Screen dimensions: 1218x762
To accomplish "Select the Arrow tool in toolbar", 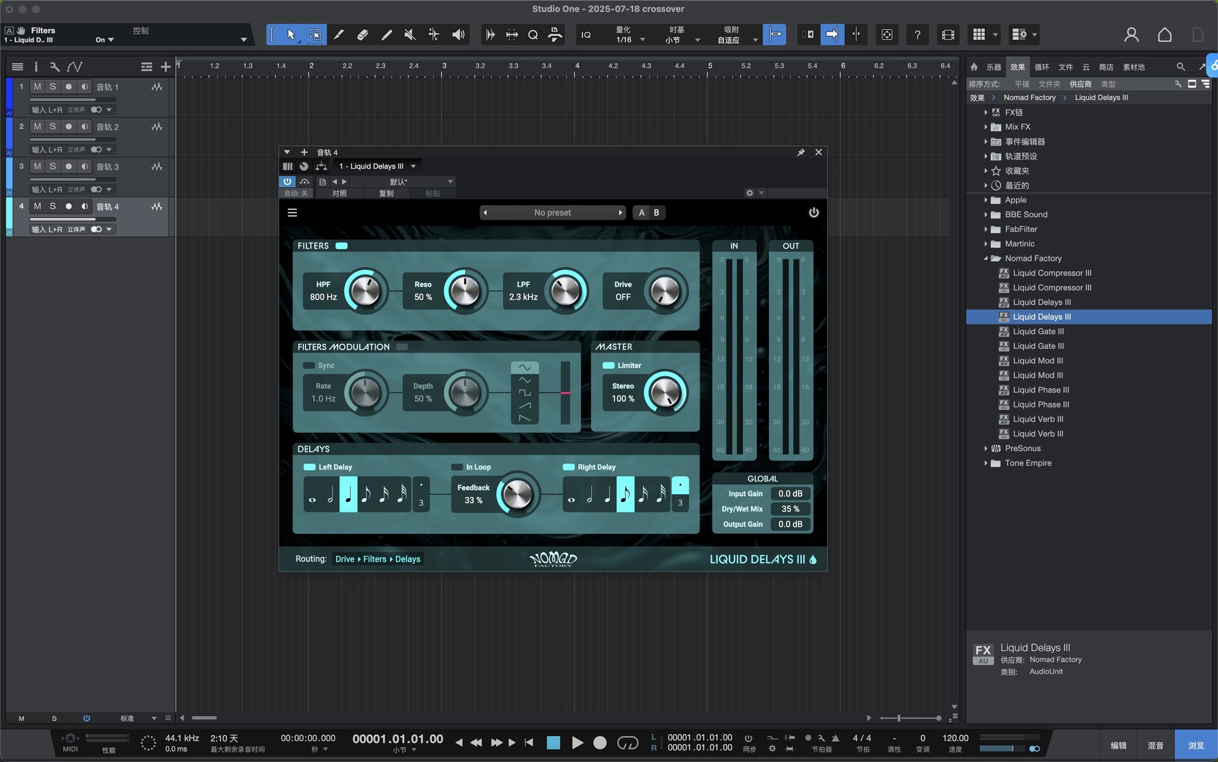I will (x=291, y=35).
